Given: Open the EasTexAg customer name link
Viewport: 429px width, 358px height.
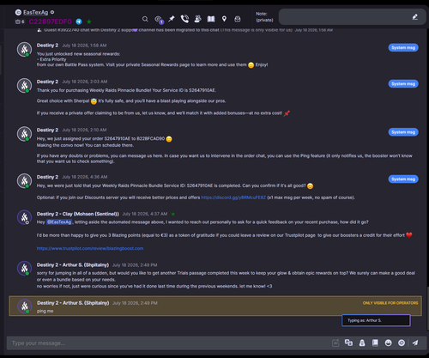Looking at the screenshot, I should [36, 12].
